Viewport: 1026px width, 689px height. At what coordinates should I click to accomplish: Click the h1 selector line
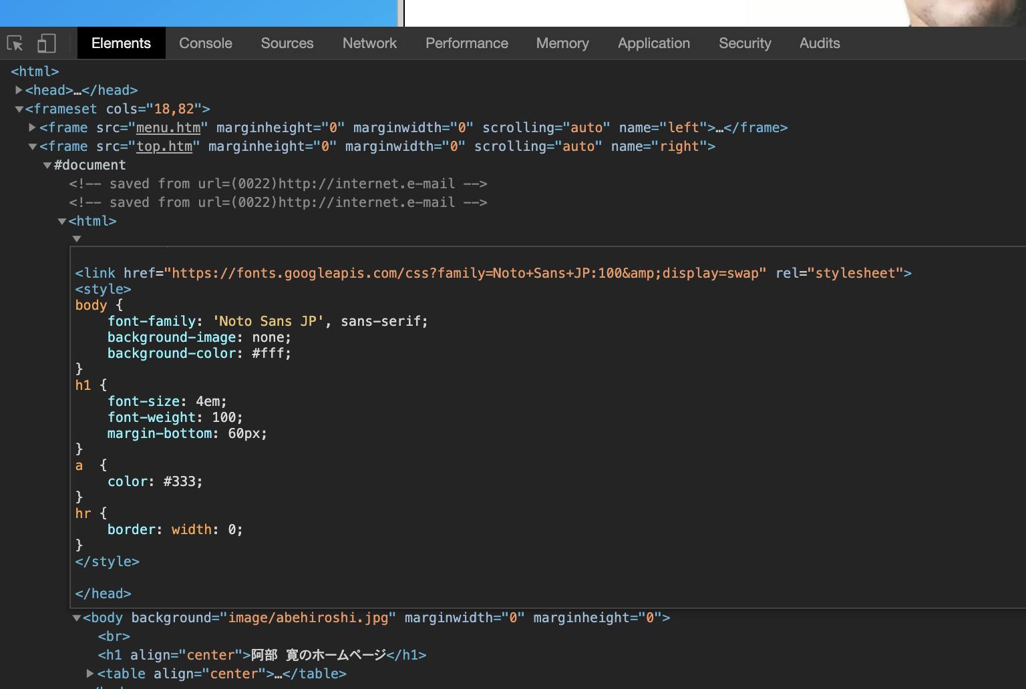coord(91,385)
